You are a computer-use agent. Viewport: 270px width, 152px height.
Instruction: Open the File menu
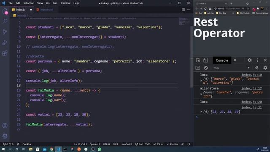11,3
